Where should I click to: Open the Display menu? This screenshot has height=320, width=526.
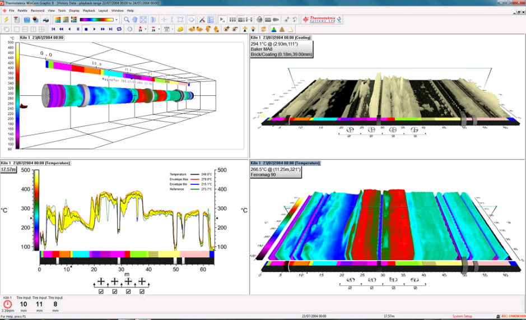click(74, 11)
